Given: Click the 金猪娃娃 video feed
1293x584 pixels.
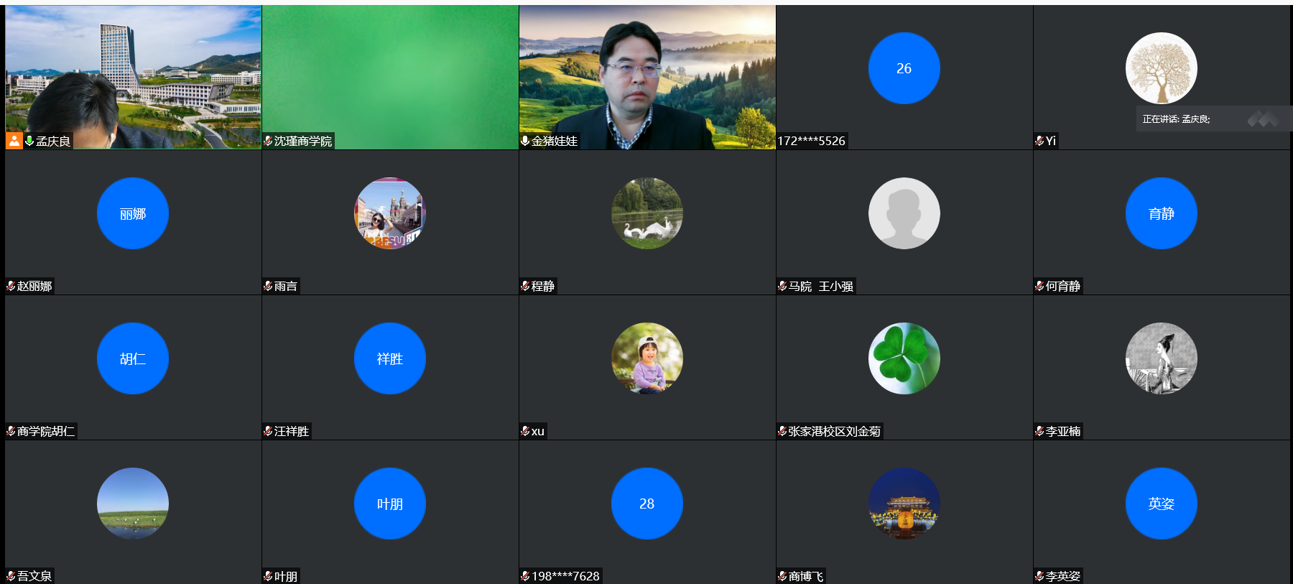Looking at the screenshot, I should click(x=646, y=72).
